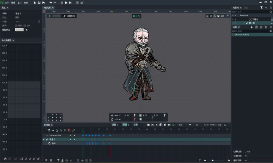Switch to 动画制作 animation mode
The width and height of the screenshot is (273, 163).
[69, 16]
